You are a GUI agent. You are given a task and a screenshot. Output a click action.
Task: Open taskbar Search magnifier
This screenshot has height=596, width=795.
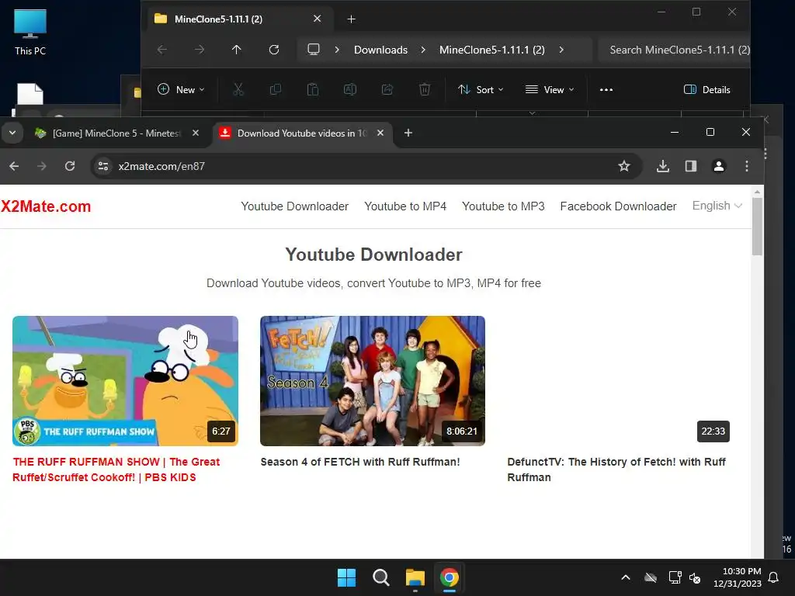(380, 577)
